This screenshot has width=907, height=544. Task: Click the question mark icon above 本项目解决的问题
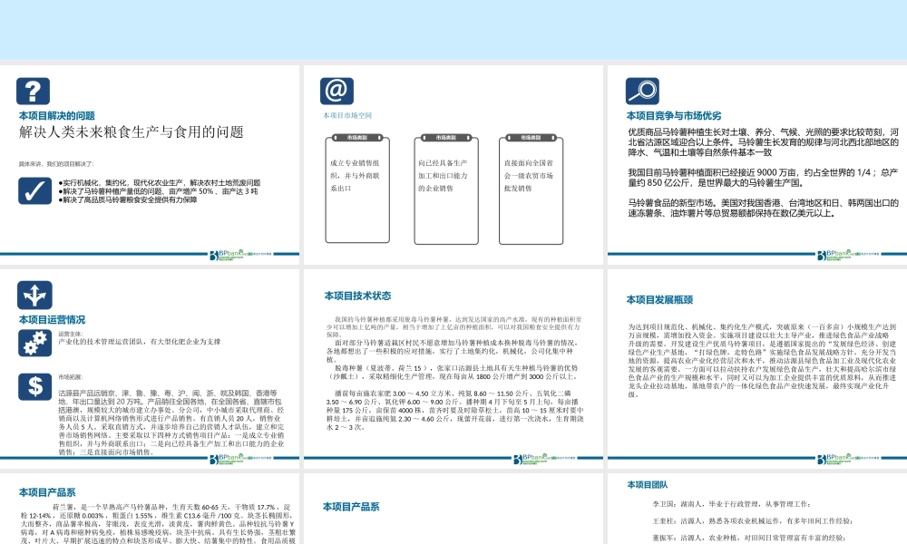click(34, 91)
